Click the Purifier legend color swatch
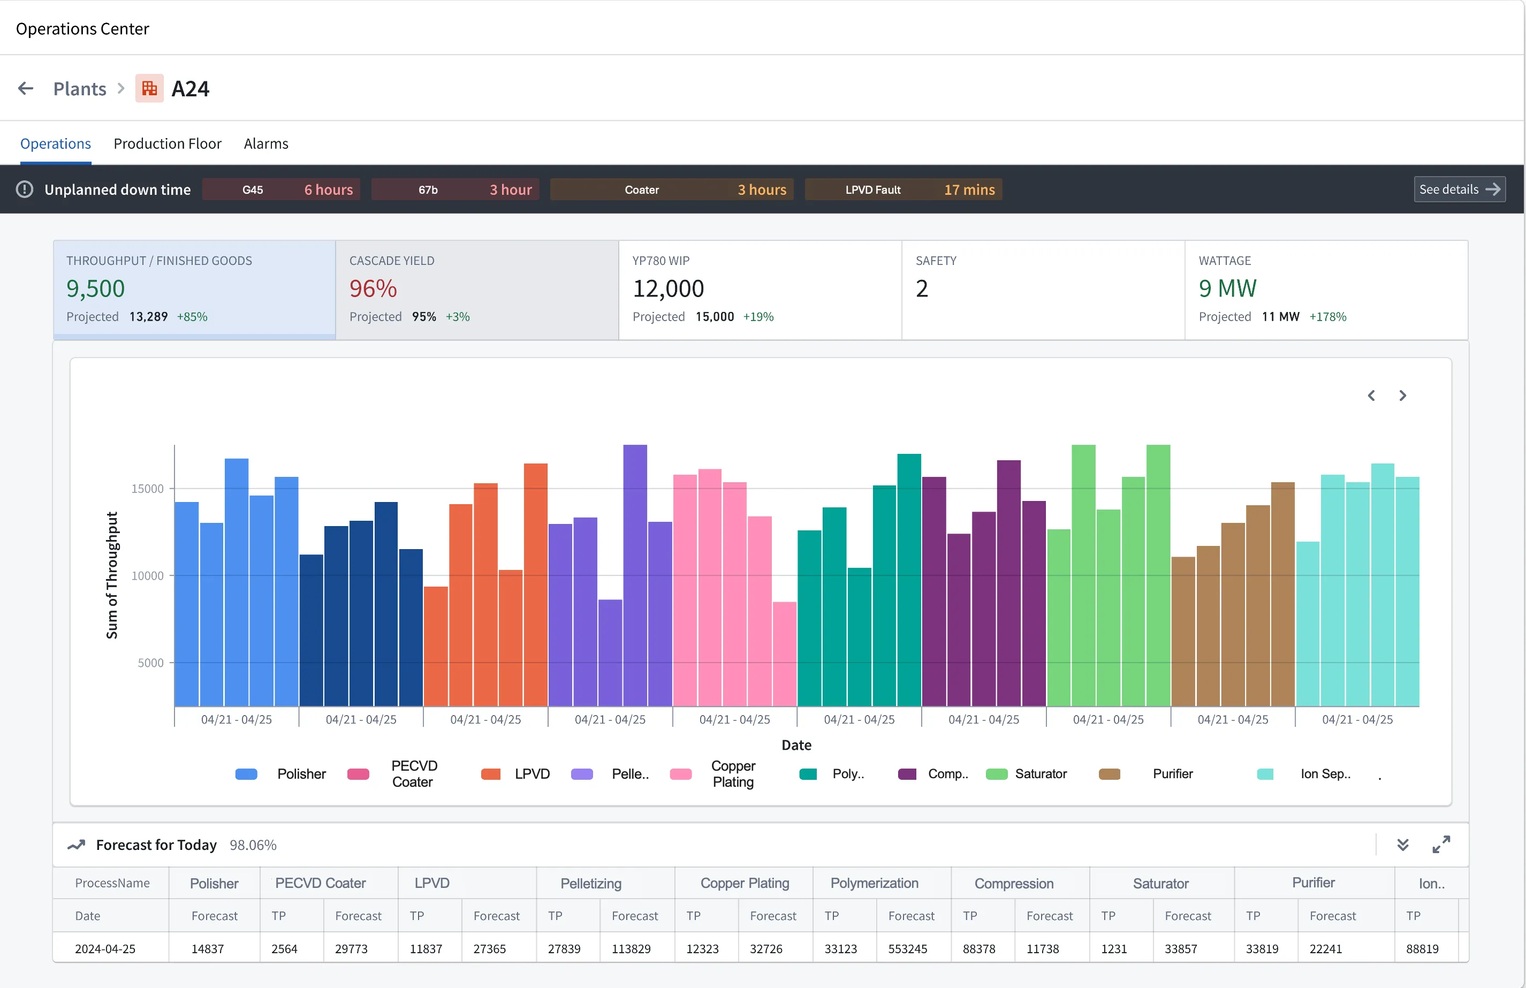This screenshot has height=988, width=1526. click(1109, 774)
